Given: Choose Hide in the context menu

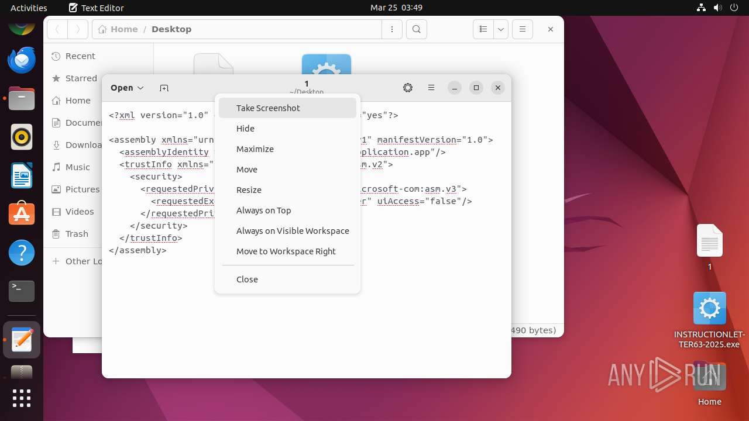Looking at the screenshot, I should click(287, 129).
